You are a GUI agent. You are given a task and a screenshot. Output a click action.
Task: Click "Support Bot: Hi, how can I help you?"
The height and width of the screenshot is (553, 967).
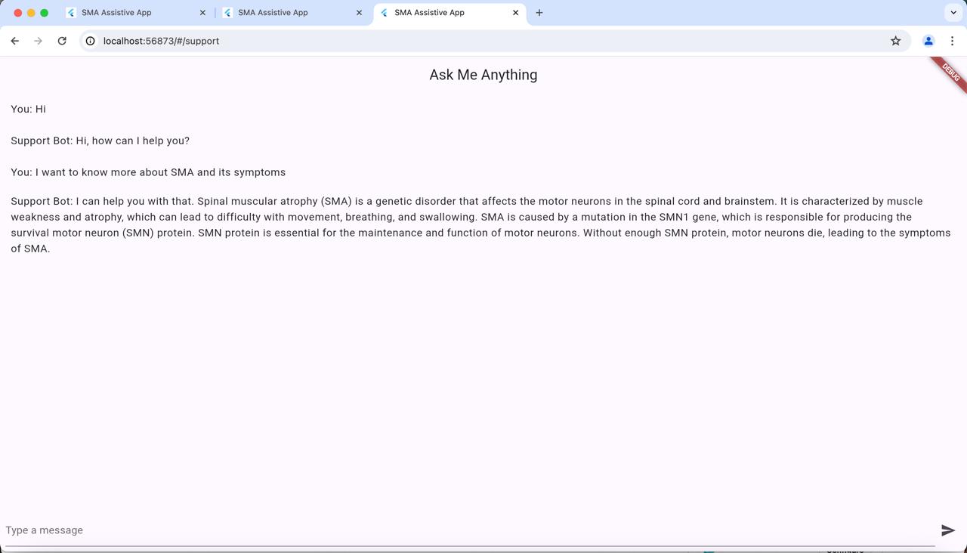[100, 141]
